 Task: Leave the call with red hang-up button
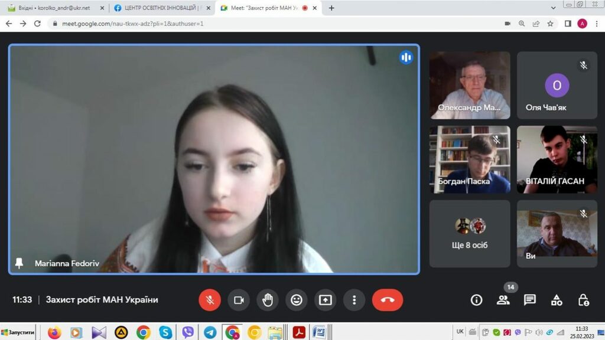[x=388, y=300]
